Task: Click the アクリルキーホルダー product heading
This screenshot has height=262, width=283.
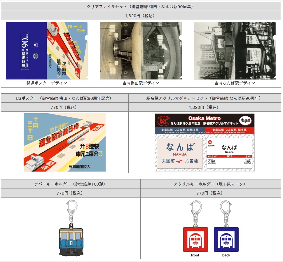Action: [209, 184]
